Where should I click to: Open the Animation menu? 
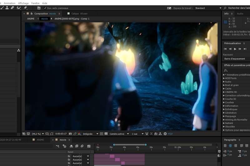coord(10,3)
